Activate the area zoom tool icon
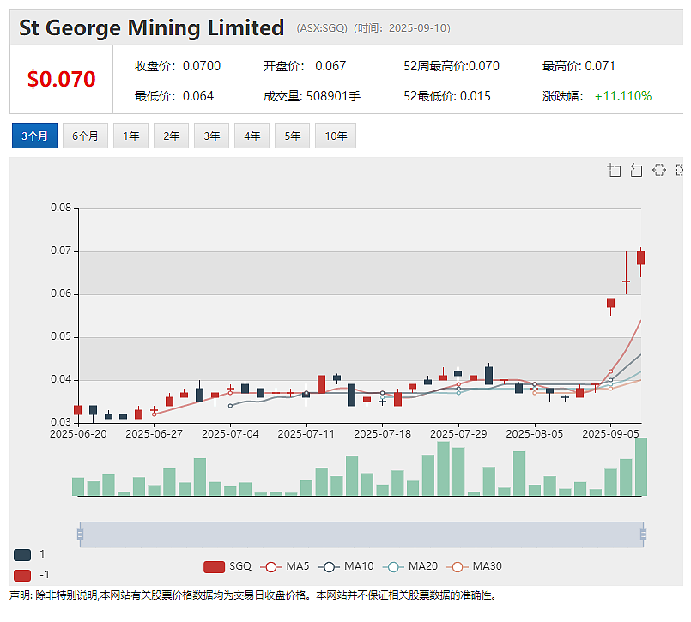Screen dimensions: 691x622 [614, 170]
